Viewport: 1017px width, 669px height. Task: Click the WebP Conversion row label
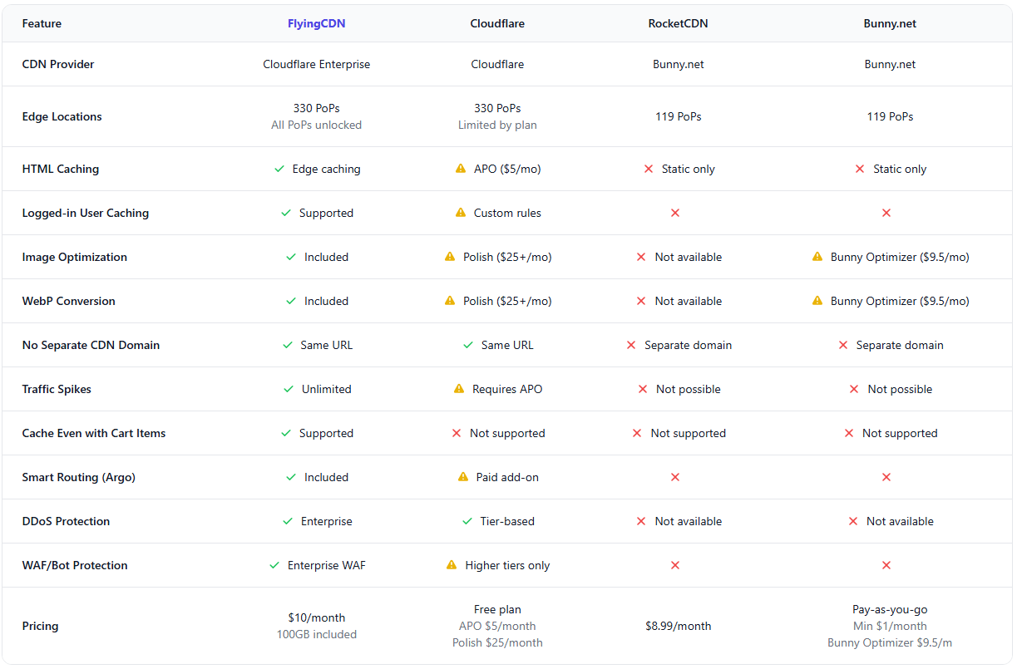[x=69, y=301]
